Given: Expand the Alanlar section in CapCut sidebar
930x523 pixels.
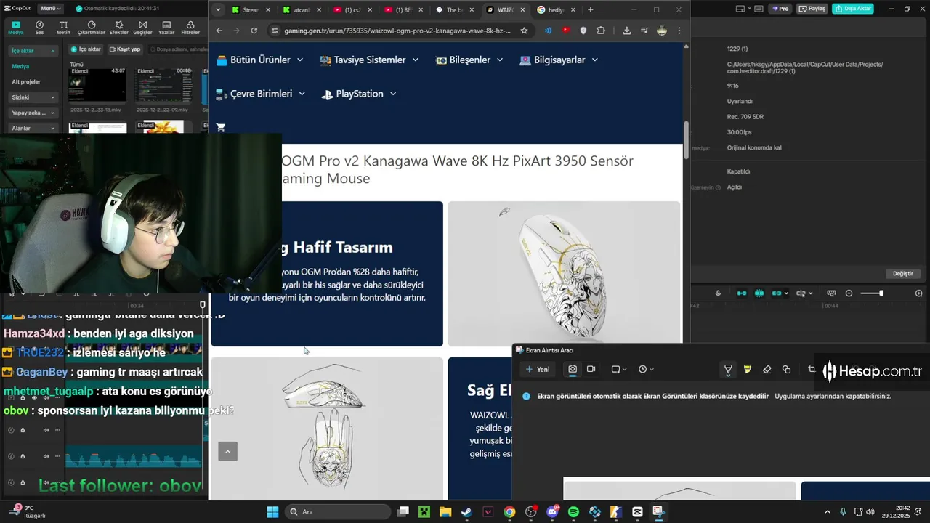Looking at the screenshot, I should pos(33,128).
